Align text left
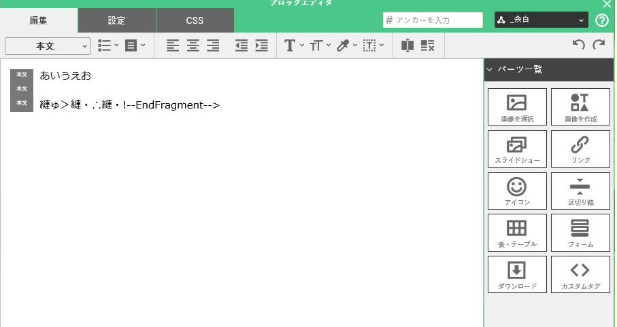The width and height of the screenshot is (617, 327). 173,45
